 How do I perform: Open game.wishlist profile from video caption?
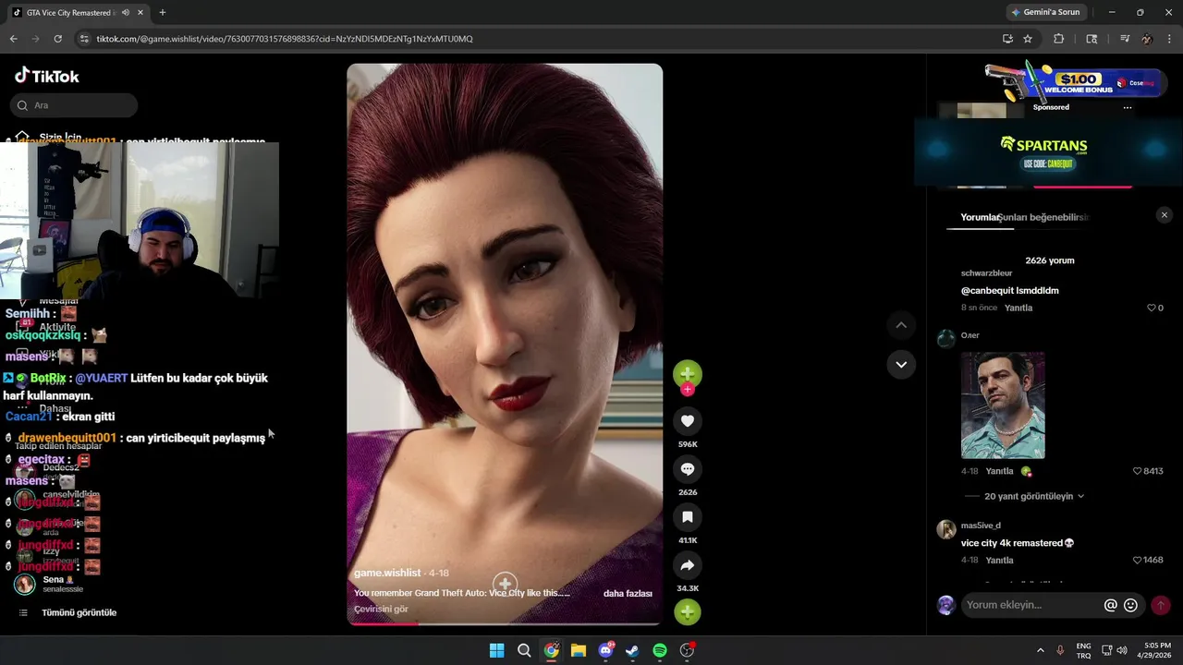coord(387,573)
